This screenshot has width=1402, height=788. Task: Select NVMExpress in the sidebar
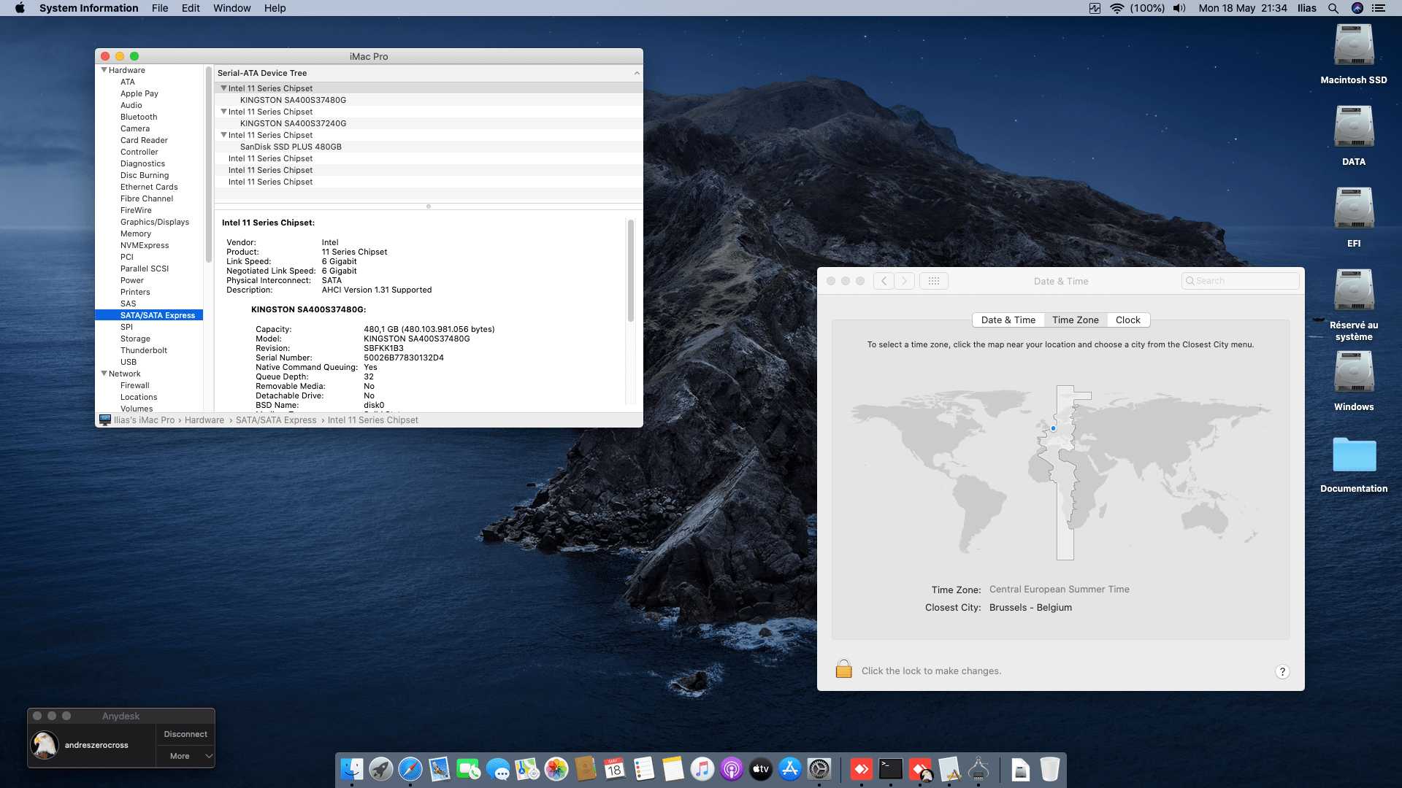(145, 245)
